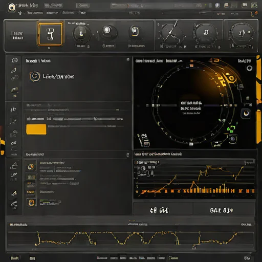Click the yellow waveform track in the timeline strip
This screenshot has width=262, height=262.
click(x=130, y=238)
